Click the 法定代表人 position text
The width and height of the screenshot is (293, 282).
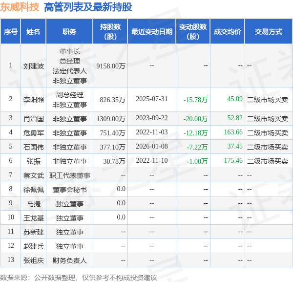coord(69,71)
